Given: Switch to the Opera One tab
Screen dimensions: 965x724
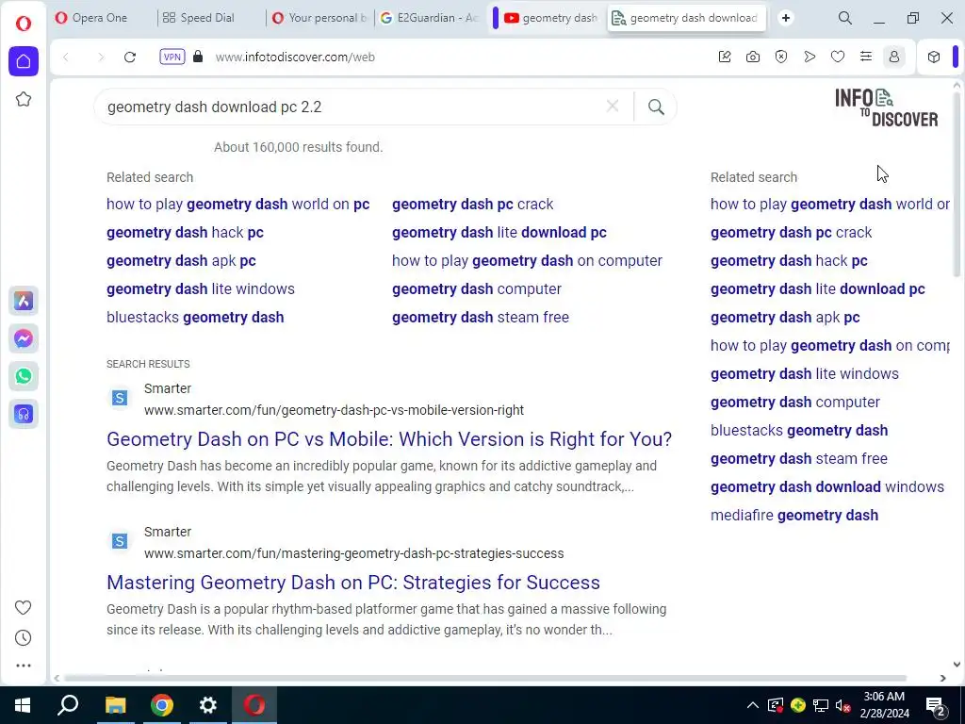Looking at the screenshot, I should (99, 18).
